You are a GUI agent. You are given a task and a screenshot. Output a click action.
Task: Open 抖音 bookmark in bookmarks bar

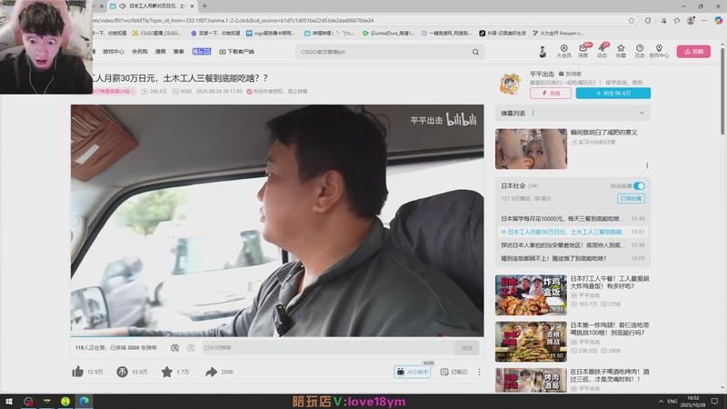tap(503, 34)
